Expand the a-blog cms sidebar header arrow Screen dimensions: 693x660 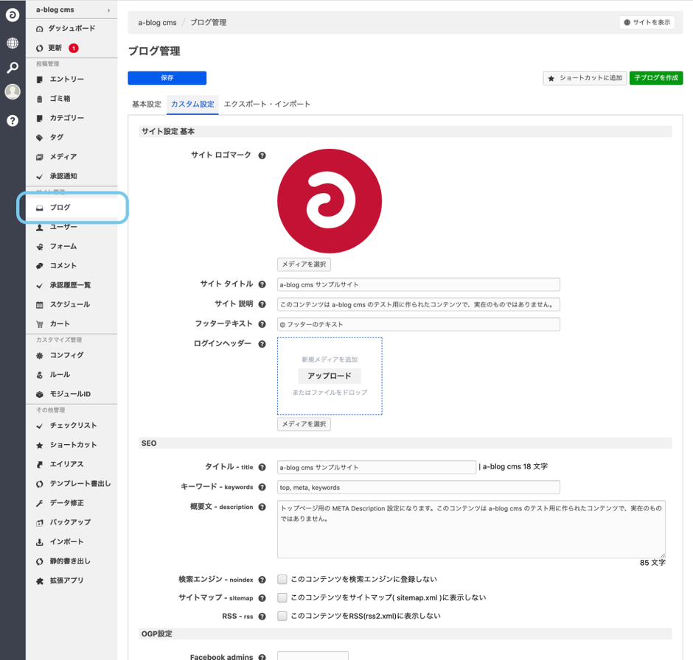tap(109, 10)
